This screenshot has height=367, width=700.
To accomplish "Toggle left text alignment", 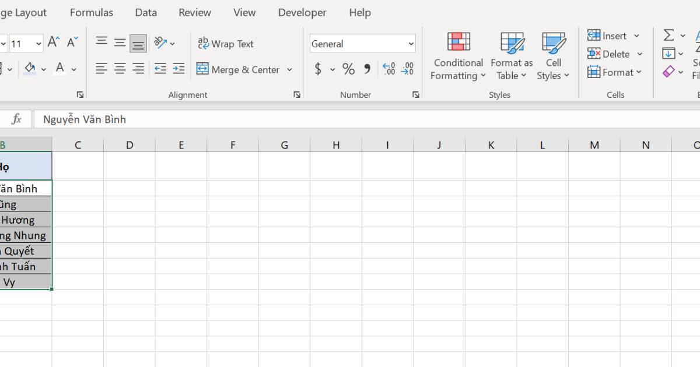I will coord(101,68).
